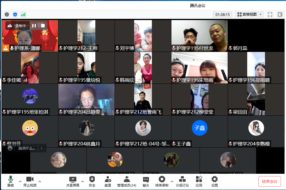
Task: Click the red 结束会议 button
Action: click(270, 181)
